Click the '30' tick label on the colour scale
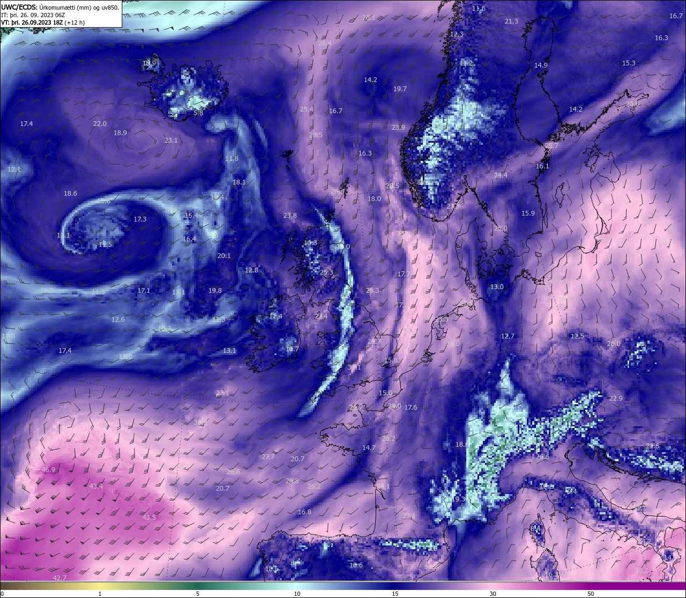The height and width of the screenshot is (598, 686). click(x=493, y=594)
